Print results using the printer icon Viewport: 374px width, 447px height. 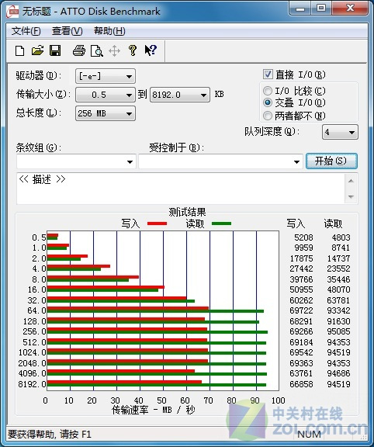(x=79, y=50)
